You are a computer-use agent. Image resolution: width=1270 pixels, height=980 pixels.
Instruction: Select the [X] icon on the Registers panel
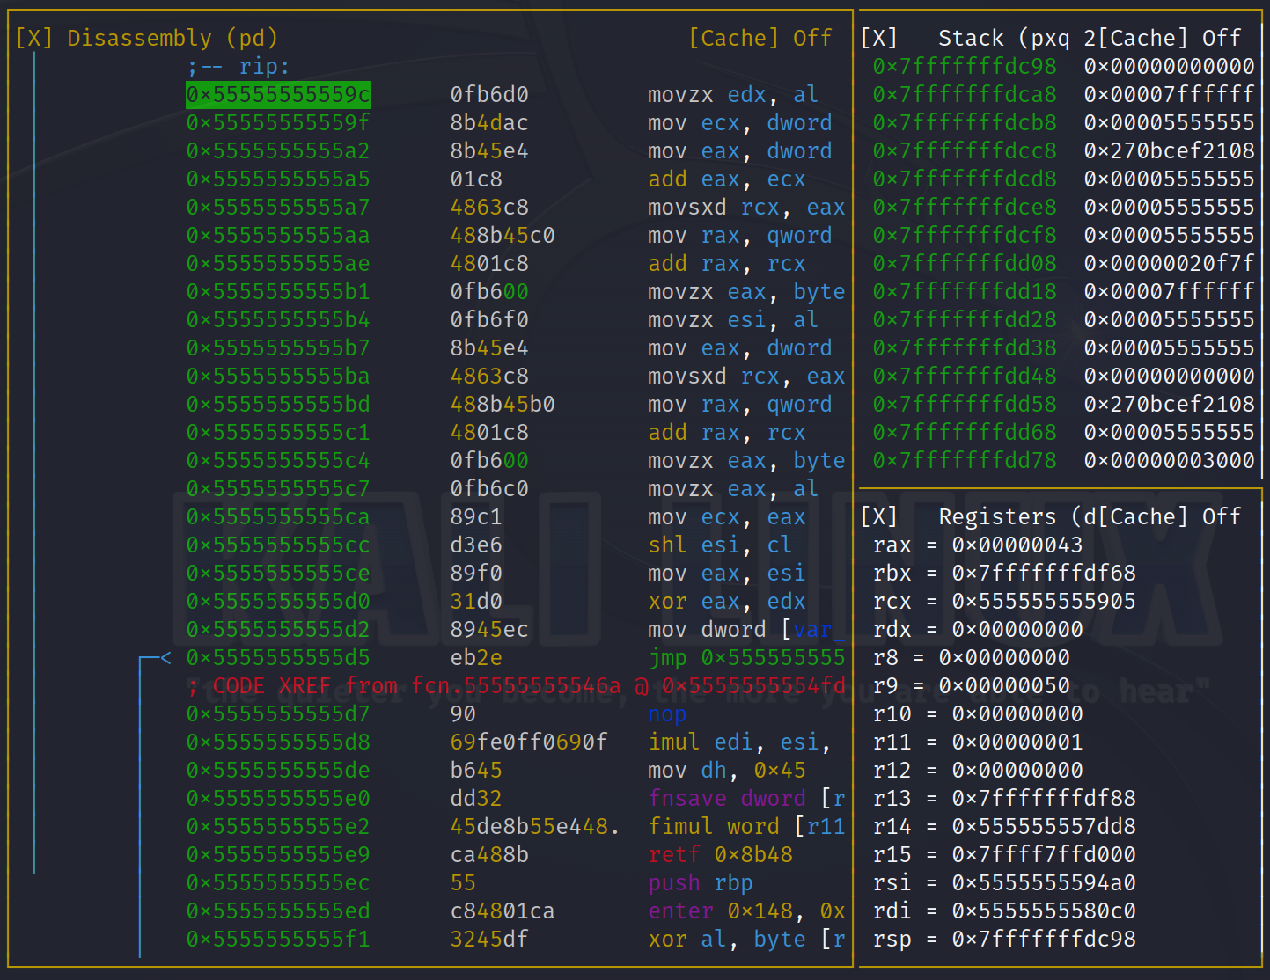[879, 516]
